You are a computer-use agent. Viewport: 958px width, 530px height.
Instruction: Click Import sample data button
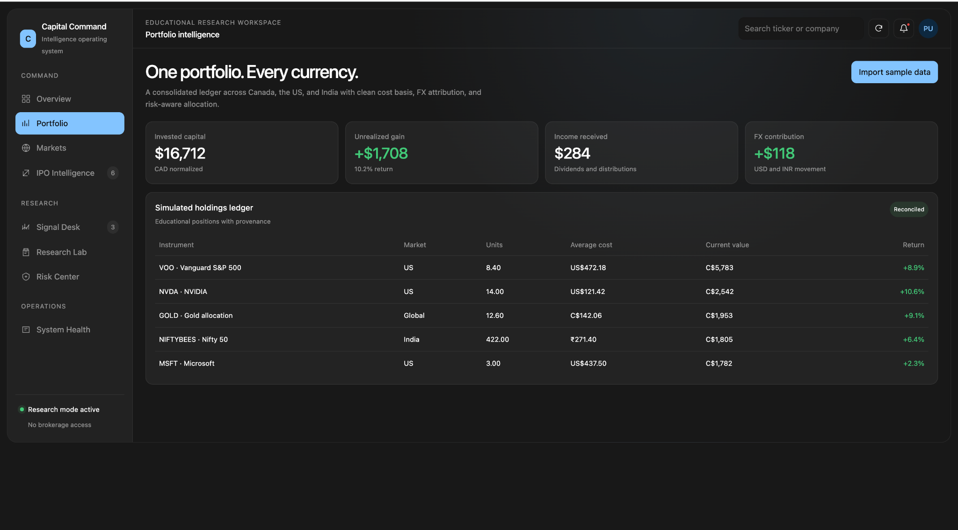[x=894, y=72]
